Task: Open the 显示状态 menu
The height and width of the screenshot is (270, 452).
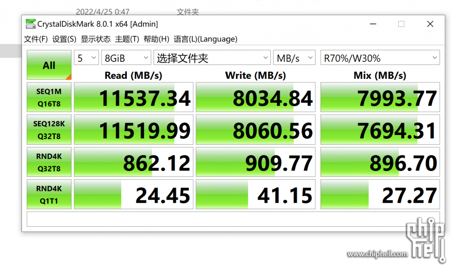Action: tap(96, 39)
